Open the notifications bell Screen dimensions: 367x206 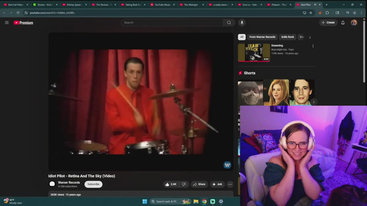coord(343,23)
